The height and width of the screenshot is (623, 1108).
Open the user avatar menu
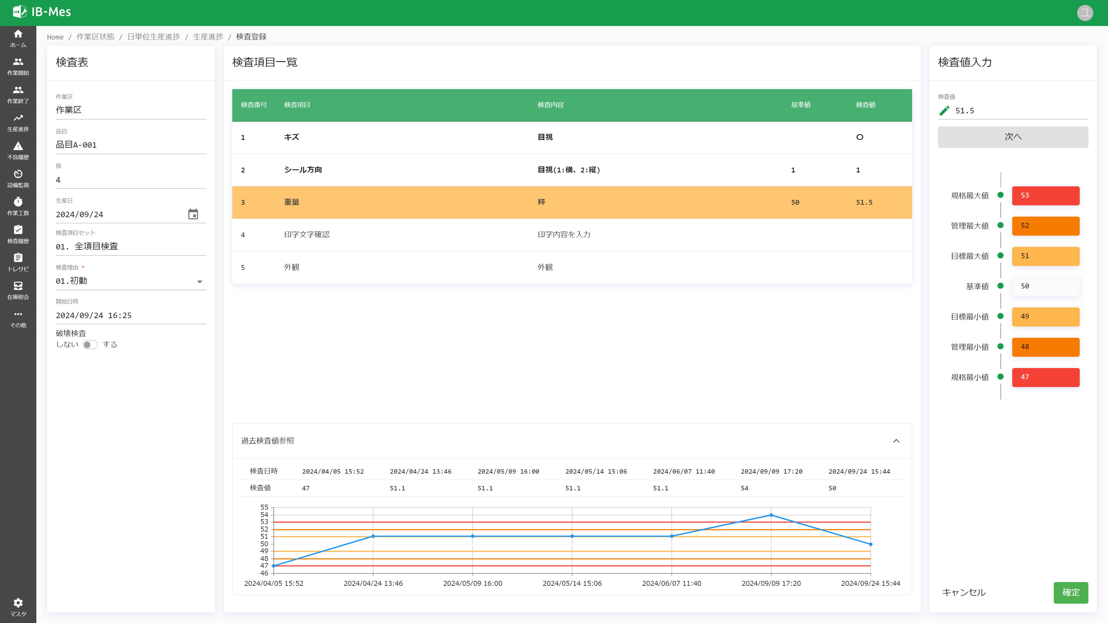coord(1085,12)
